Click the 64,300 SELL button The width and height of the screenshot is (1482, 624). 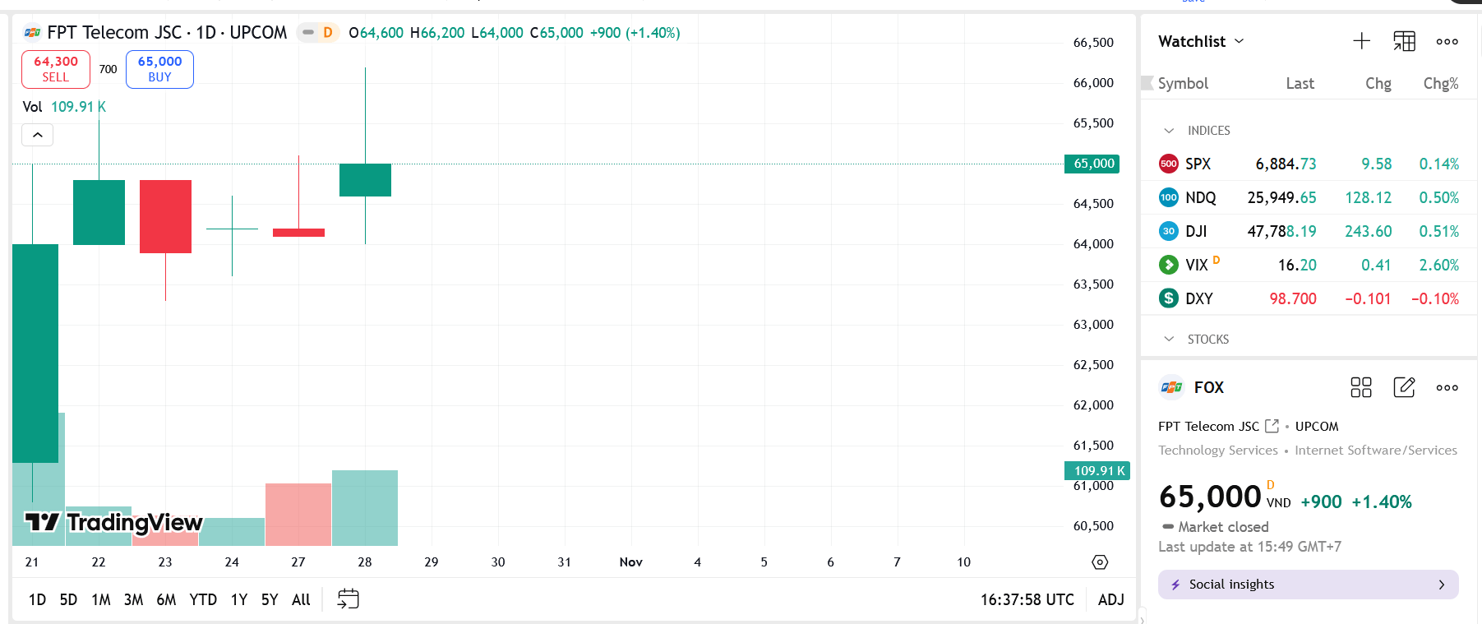click(x=56, y=69)
